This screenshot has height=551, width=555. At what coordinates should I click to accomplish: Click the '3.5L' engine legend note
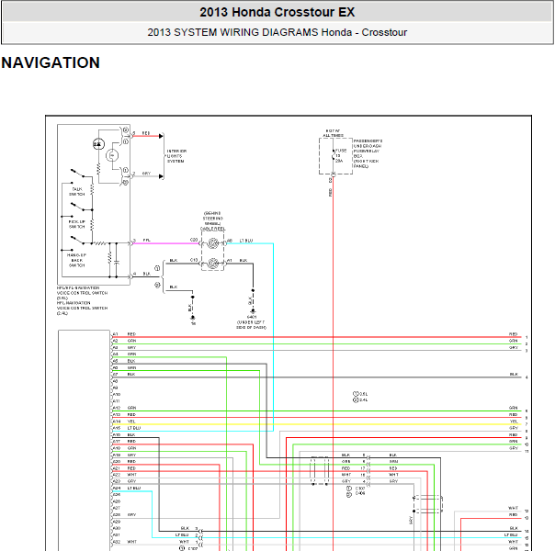pos(361,394)
